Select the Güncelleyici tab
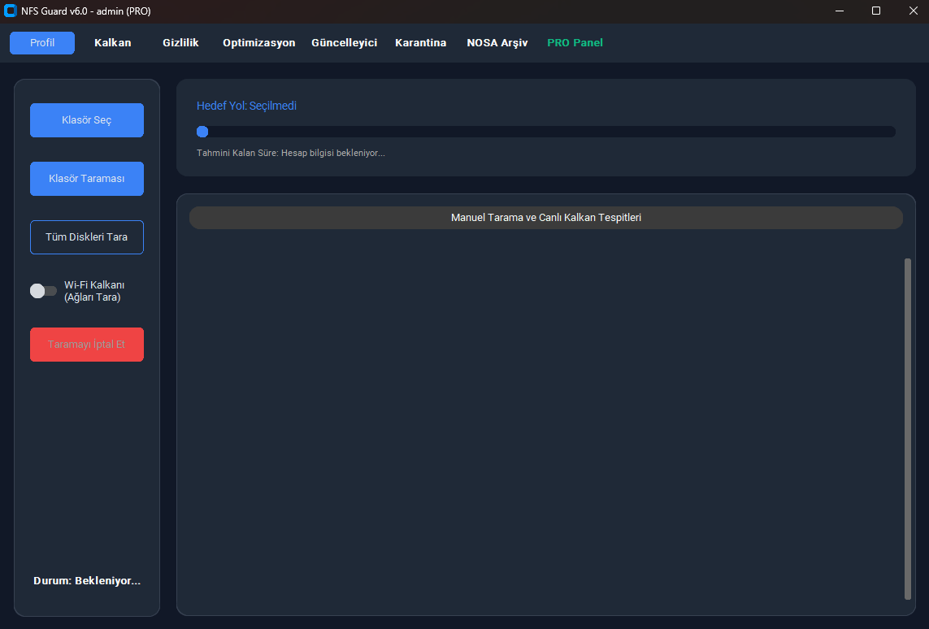This screenshot has height=629, width=929. pos(345,42)
